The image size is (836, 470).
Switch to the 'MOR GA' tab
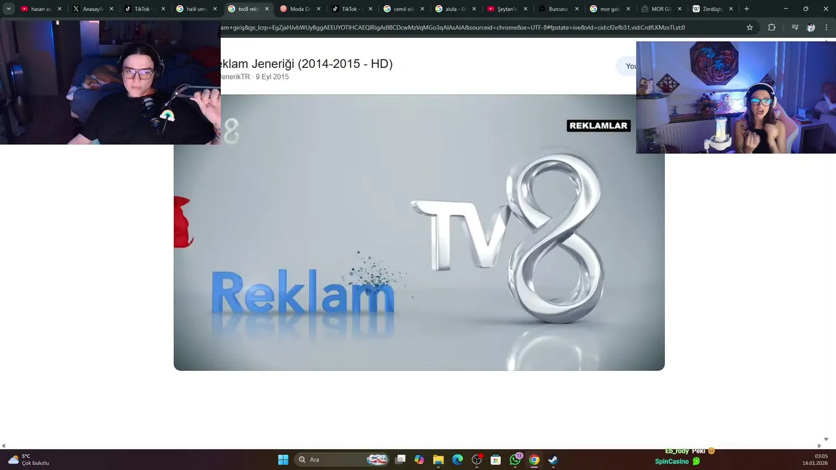click(x=661, y=9)
